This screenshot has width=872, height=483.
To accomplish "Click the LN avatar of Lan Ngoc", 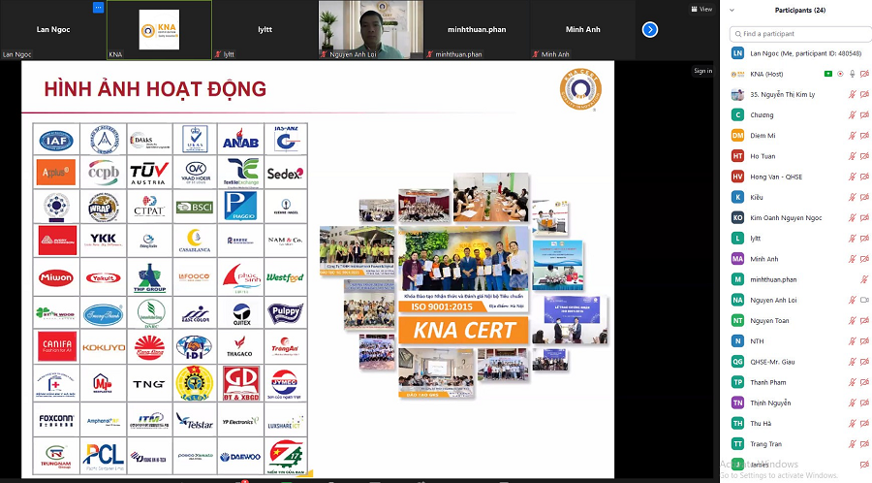I will click(x=737, y=53).
